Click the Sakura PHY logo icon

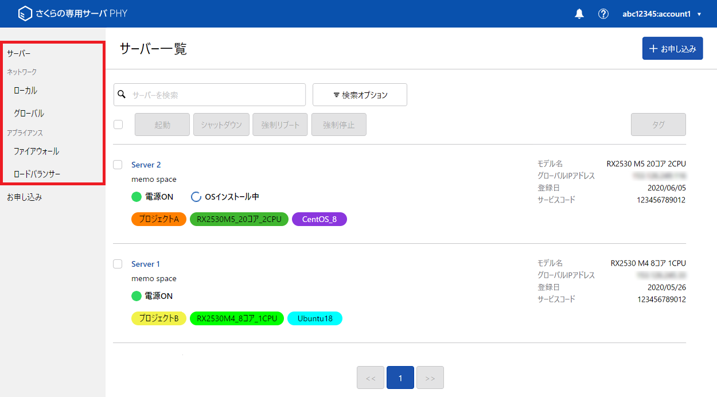[x=25, y=14]
